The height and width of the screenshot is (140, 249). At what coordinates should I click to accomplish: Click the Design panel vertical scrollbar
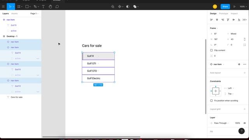pos(206,77)
